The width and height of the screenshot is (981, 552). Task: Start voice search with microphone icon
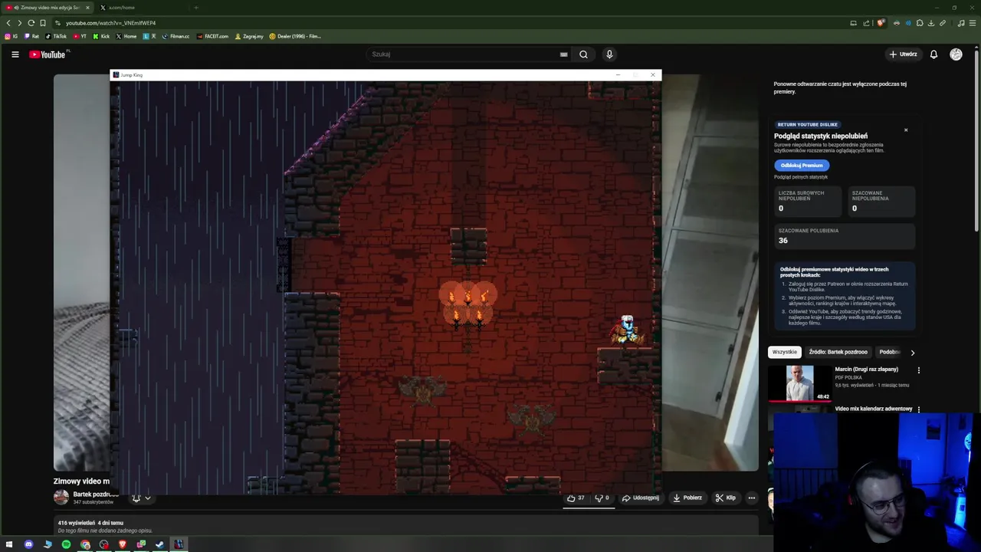click(x=609, y=54)
